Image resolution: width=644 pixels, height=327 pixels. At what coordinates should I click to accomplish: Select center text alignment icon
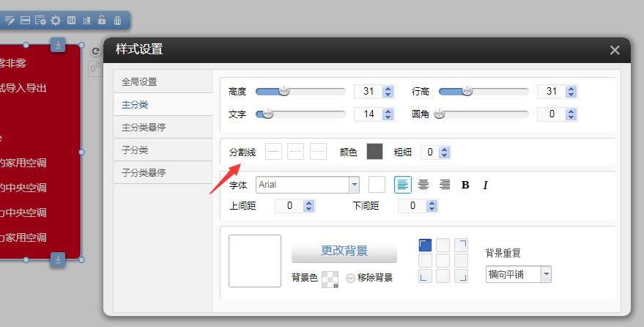(423, 185)
